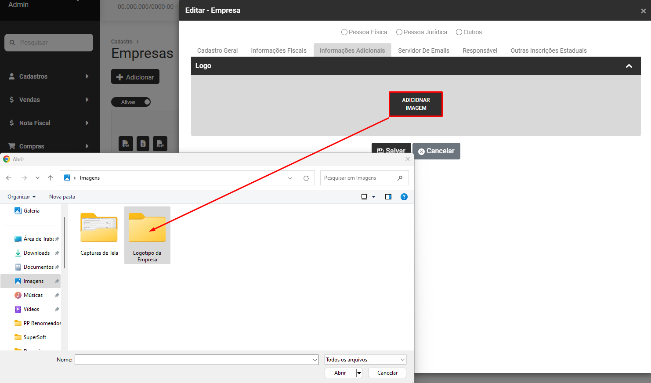Select the Pessoa Jurídica radio option

point(399,32)
